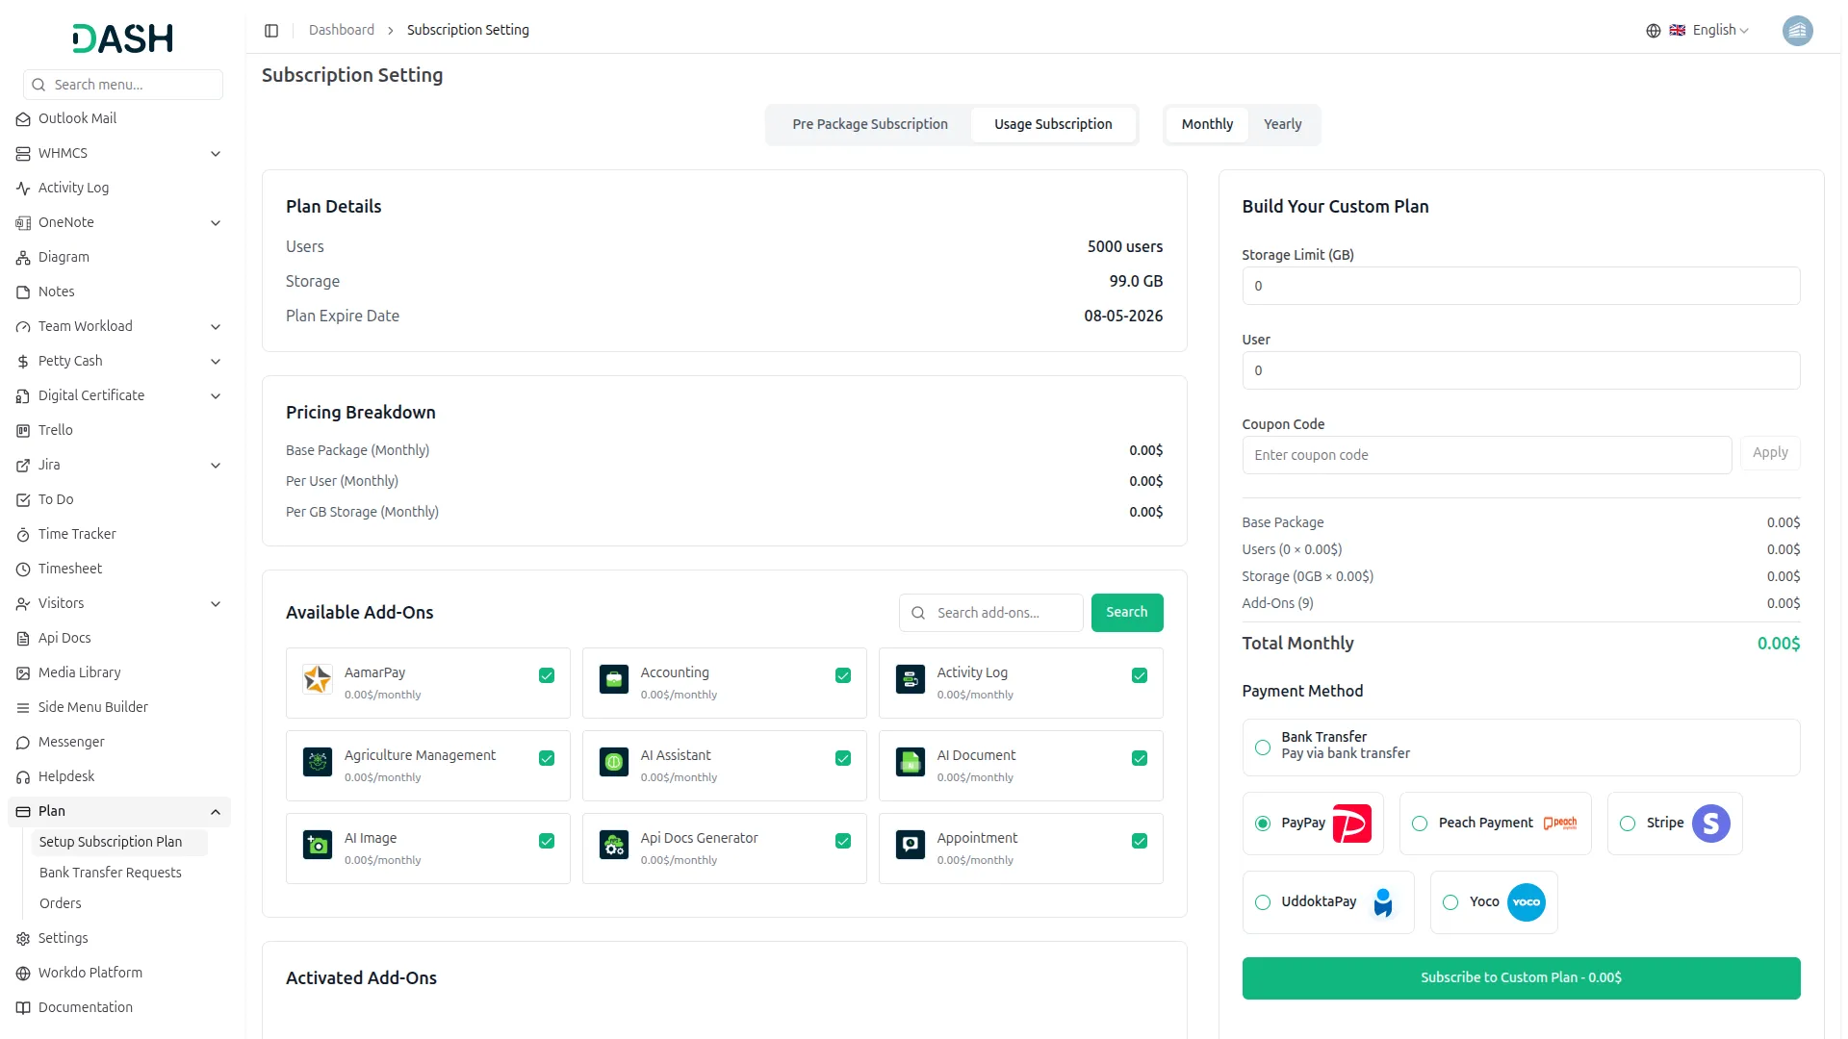Toggle the sidebar collapse icon
The height and width of the screenshot is (1039, 1848).
pyautogui.click(x=271, y=31)
